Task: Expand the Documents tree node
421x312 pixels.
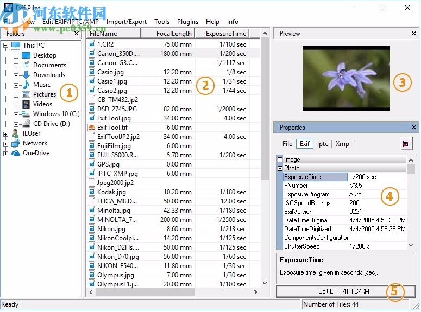Action: (x=16, y=66)
